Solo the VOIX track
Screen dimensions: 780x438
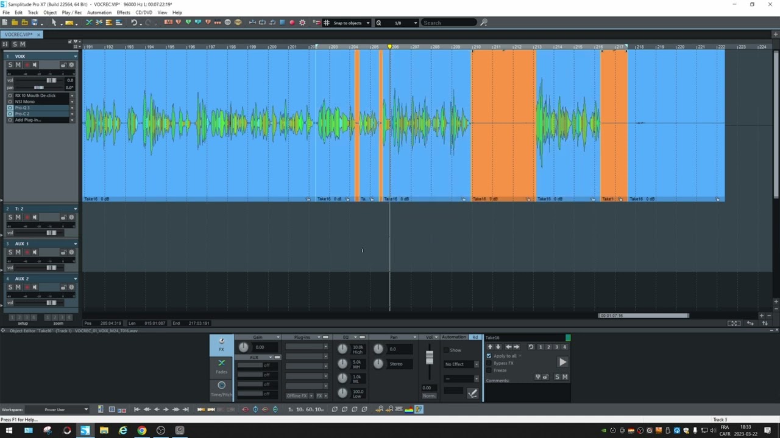pos(10,64)
